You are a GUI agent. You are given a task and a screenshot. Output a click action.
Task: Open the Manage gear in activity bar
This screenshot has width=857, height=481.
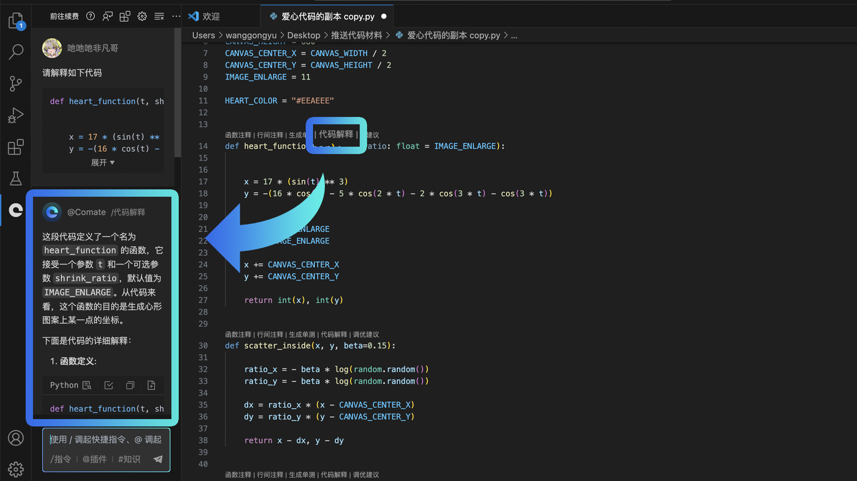(16, 469)
